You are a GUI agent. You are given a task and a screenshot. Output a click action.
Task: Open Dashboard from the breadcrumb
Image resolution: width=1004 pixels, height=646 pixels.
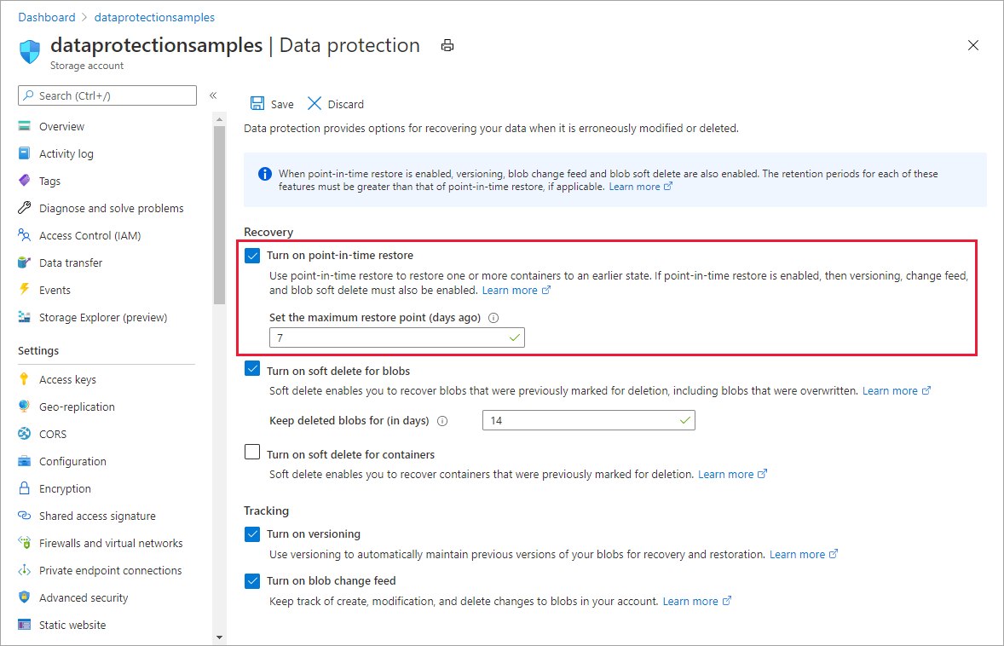pyautogui.click(x=46, y=17)
